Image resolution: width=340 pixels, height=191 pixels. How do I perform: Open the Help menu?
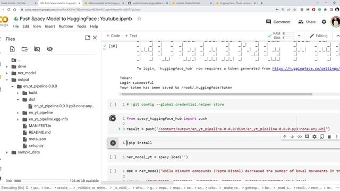(x=94, y=27)
